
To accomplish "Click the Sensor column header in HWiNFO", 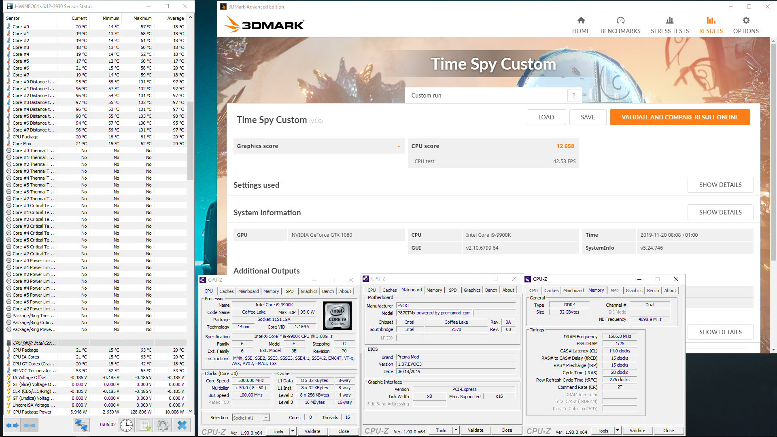I will (x=31, y=18).
